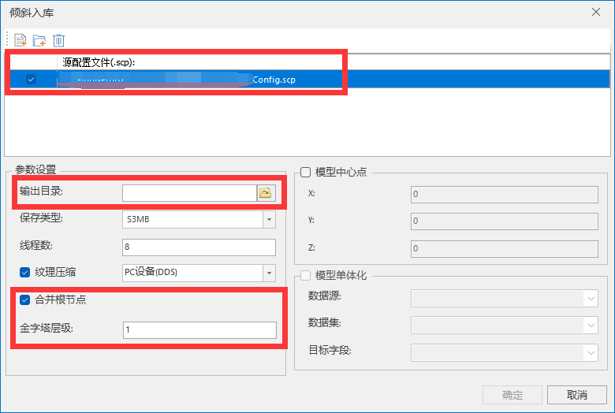Enable the 模型中心点 checkbox
Image resolution: width=615 pixels, height=413 pixels.
point(306,172)
